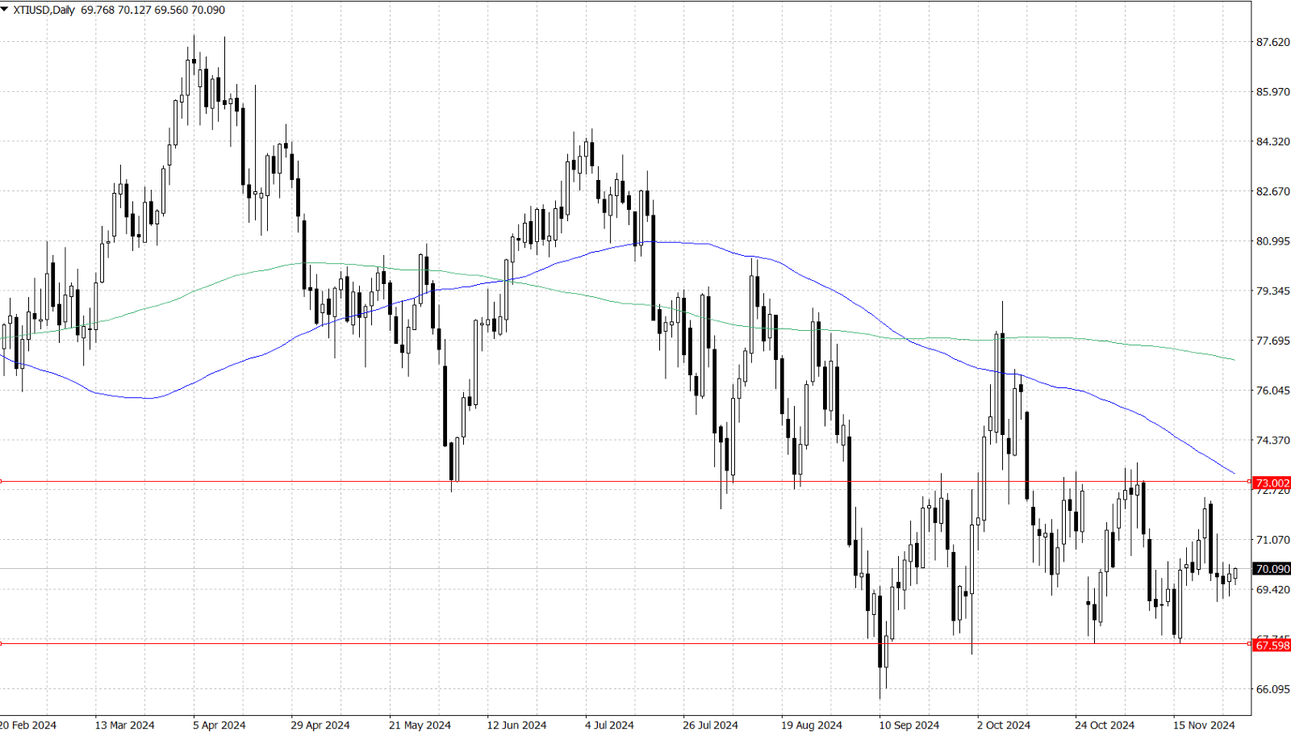Click the 82.670 price axis label
The image size is (1291, 736).
pos(1273,191)
